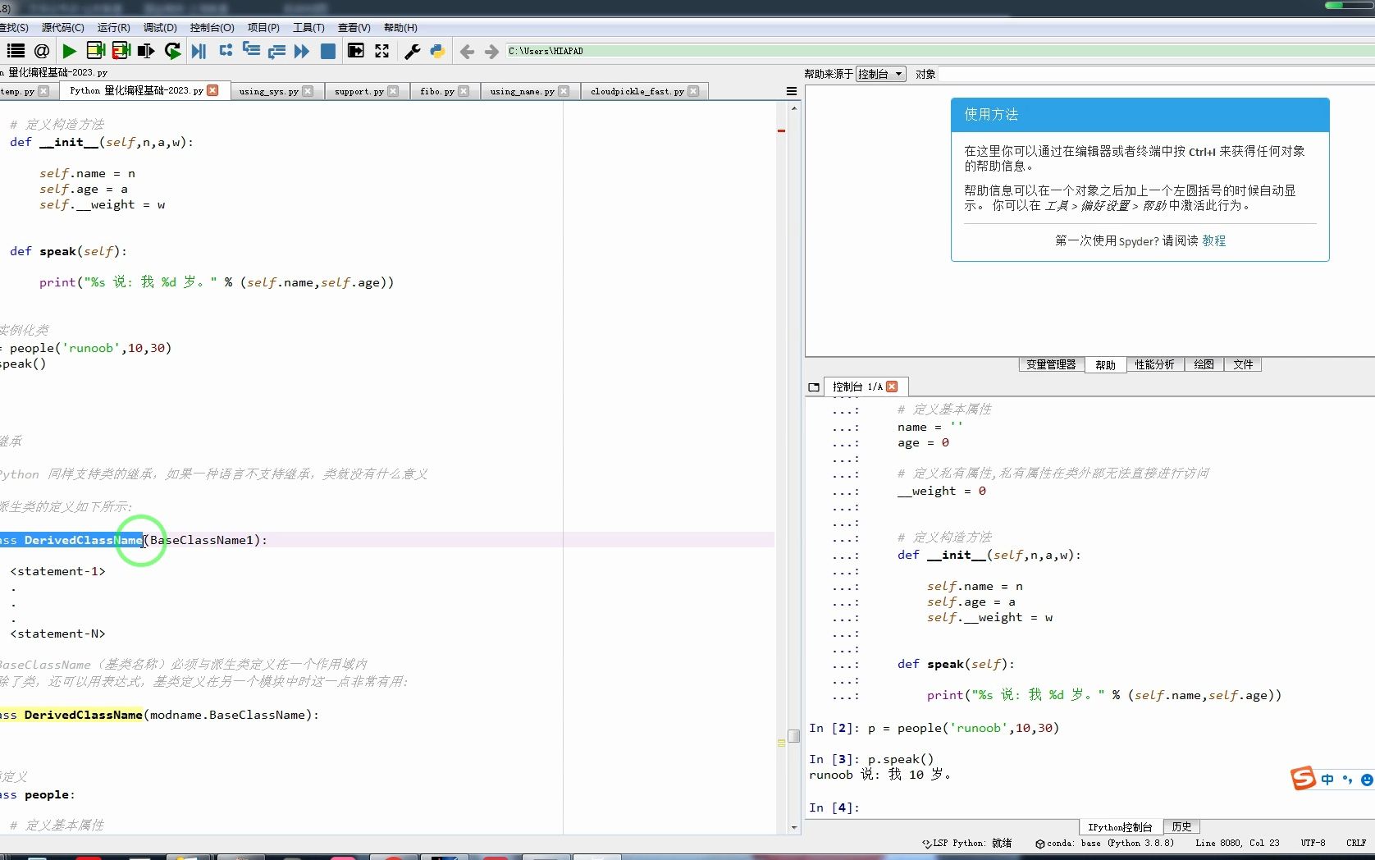
Task: Switch to 绘图 pane tab
Action: [1204, 364]
